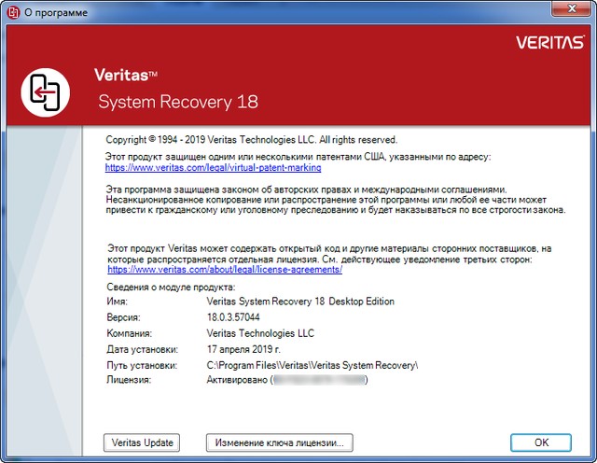Click the Активировано license status text
The image size is (597, 463).
click(x=237, y=381)
